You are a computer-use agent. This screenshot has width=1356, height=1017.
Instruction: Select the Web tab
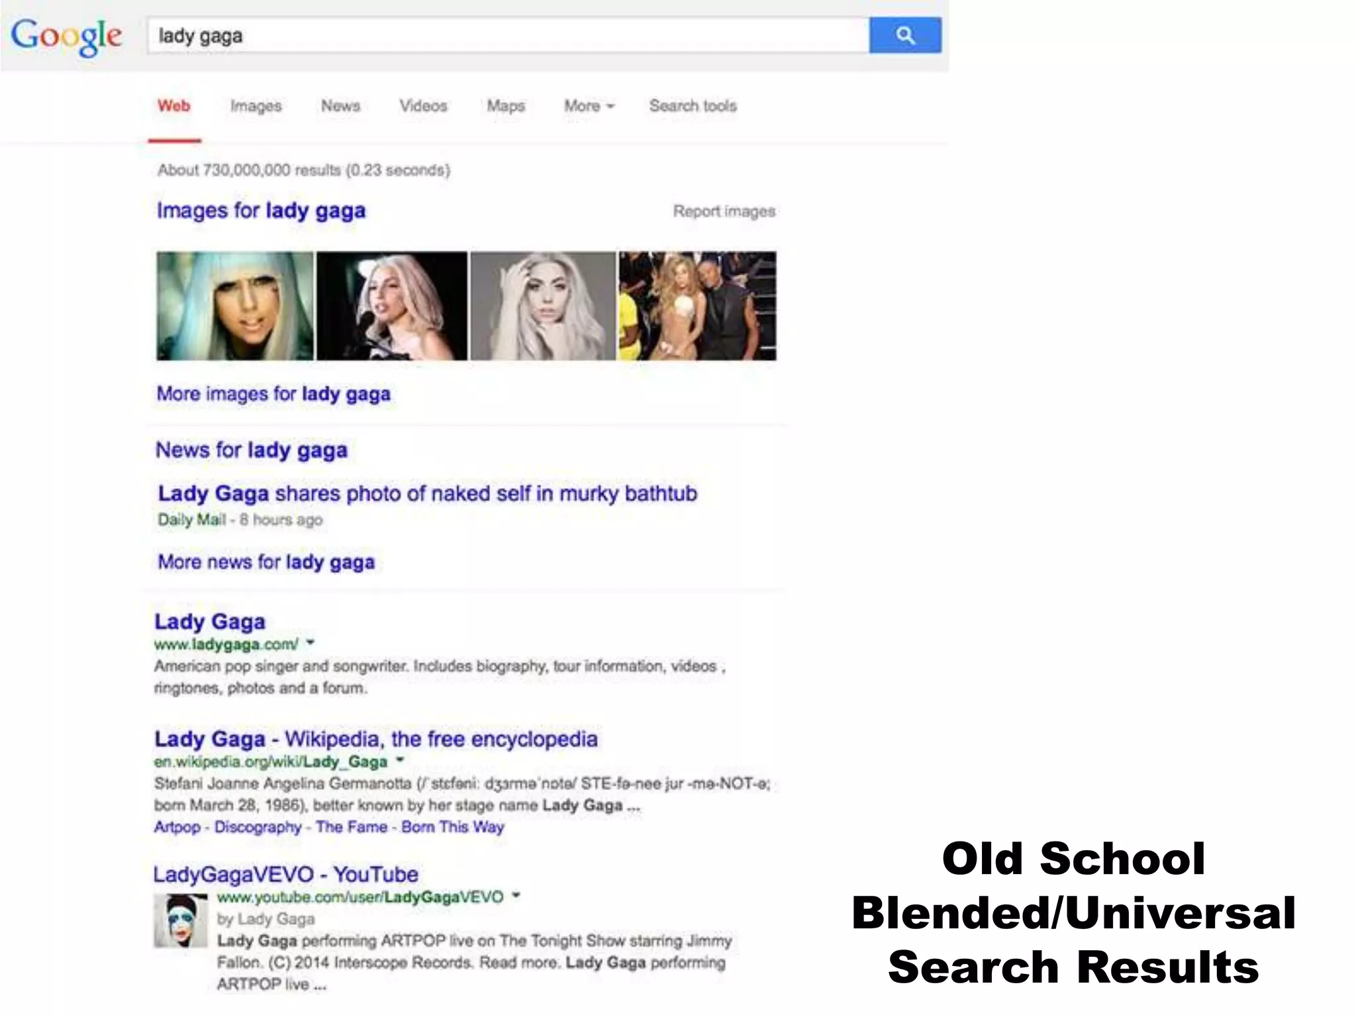point(174,106)
